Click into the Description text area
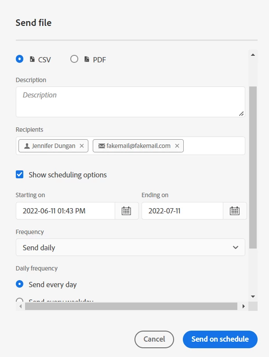 point(131,102)
